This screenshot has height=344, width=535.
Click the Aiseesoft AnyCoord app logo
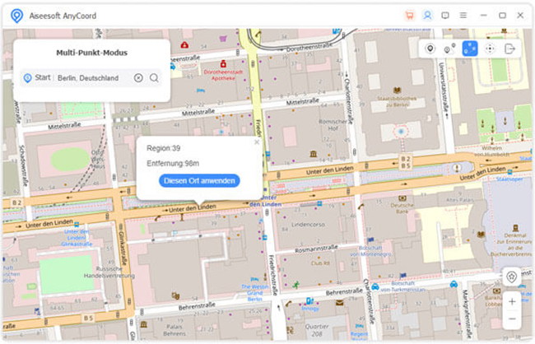coord(16,15)
